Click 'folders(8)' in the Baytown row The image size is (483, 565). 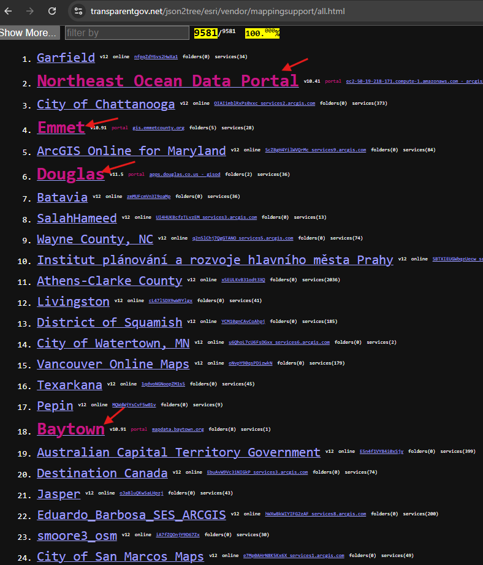[222, 430]
